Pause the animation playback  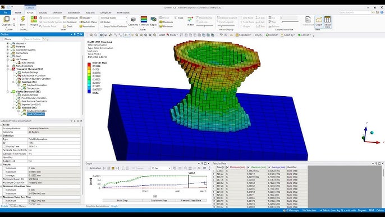pyautogui.click(x=108, y=168)
